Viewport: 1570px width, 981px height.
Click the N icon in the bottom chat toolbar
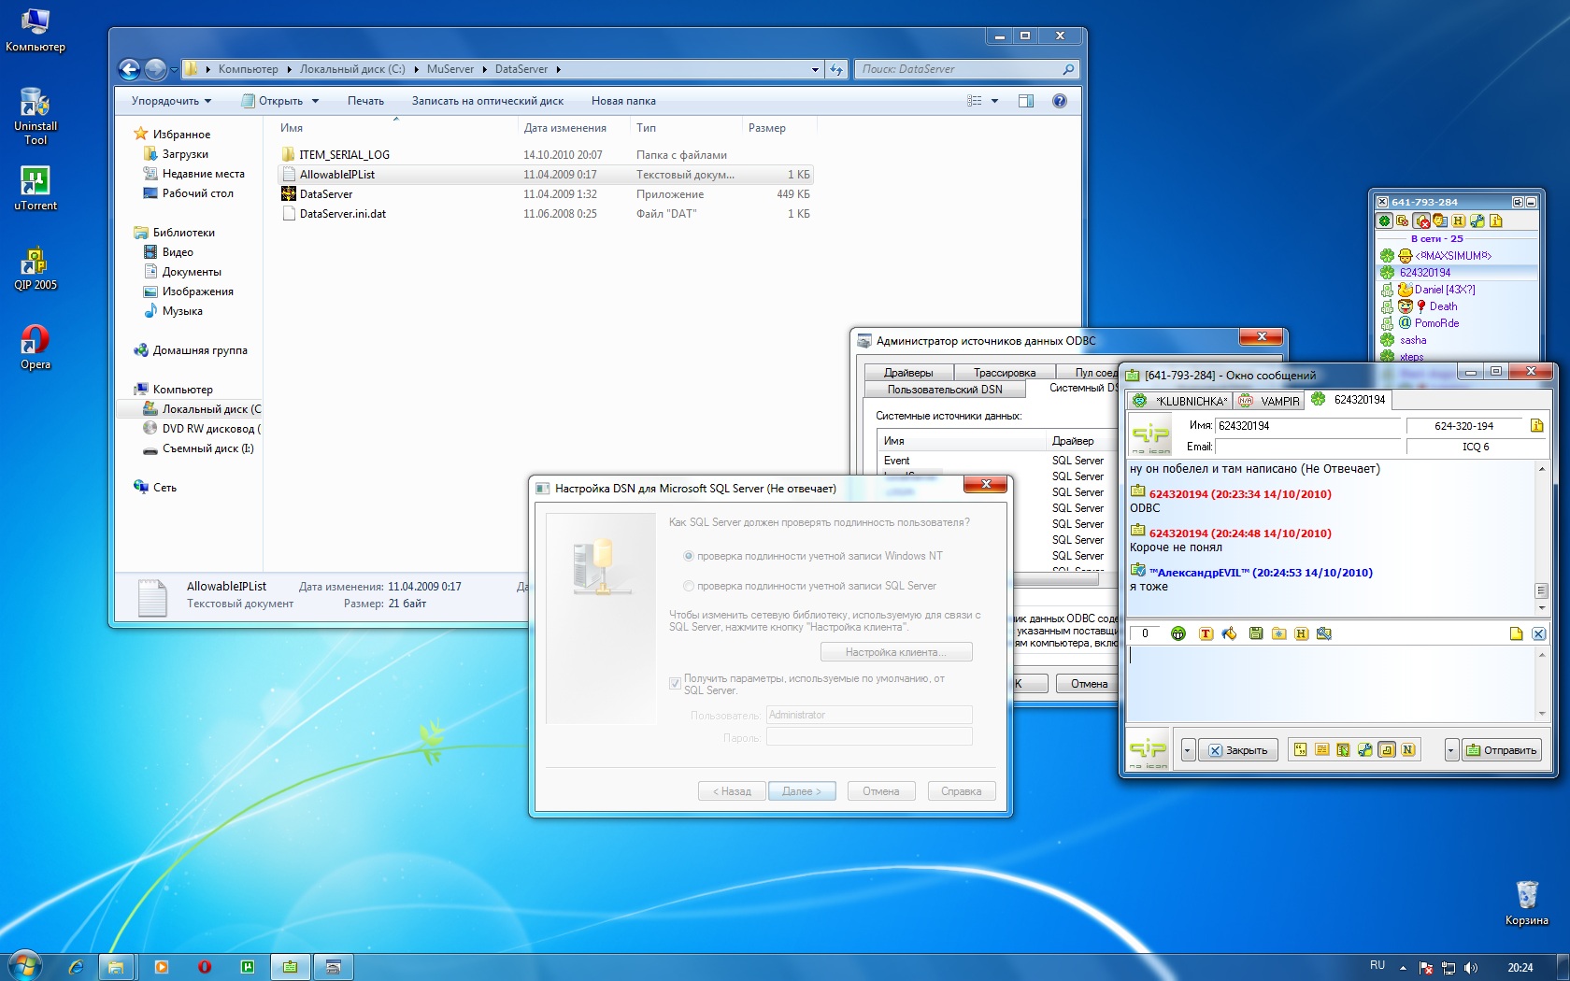click(1408, 749)
